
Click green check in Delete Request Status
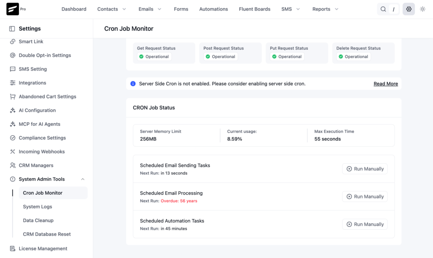341,57
